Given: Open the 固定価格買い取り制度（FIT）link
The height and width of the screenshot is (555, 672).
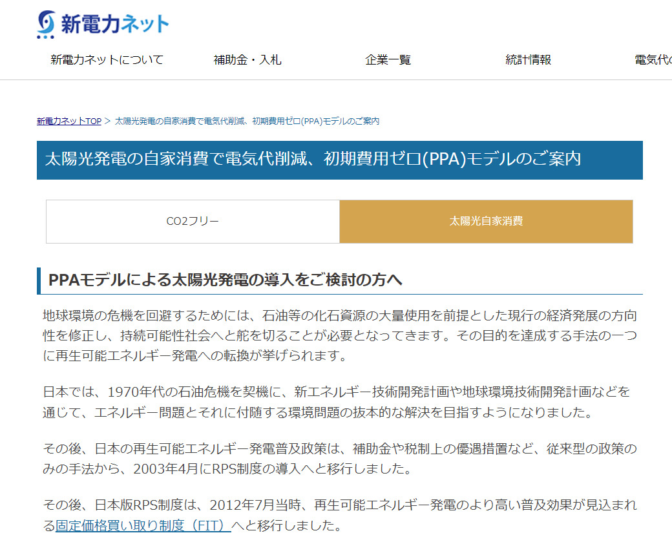Looking at the screenshot, I should pos(143,525).
